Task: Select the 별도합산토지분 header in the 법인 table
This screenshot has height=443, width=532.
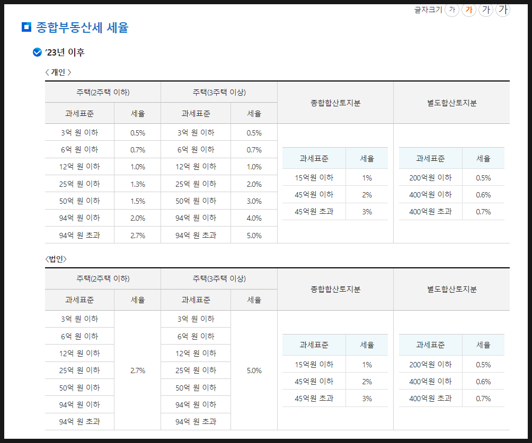Action: point(451,289)
